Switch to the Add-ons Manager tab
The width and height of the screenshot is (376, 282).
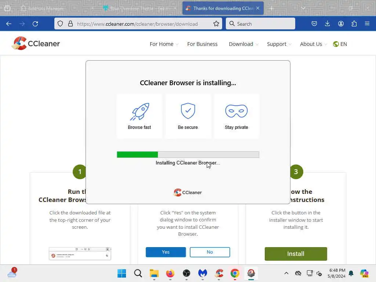57,8
